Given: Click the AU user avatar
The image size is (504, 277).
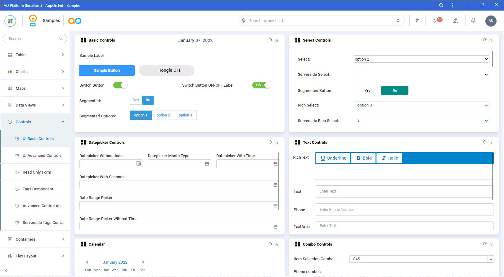Looking at the screenshot, I should (x=491, y=21).
